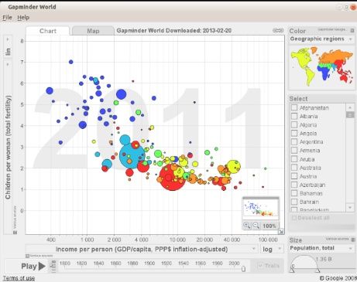Click the corner arrow icon of the zoom panel
This screenshot has width=357, height=282.
(x=281, y=232)
